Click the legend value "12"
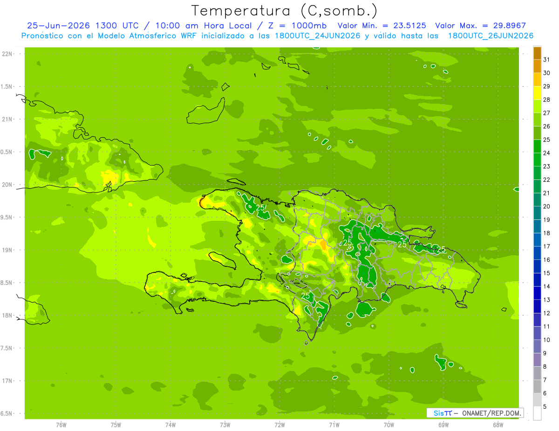559x431 pixels. tap(547, 313)
